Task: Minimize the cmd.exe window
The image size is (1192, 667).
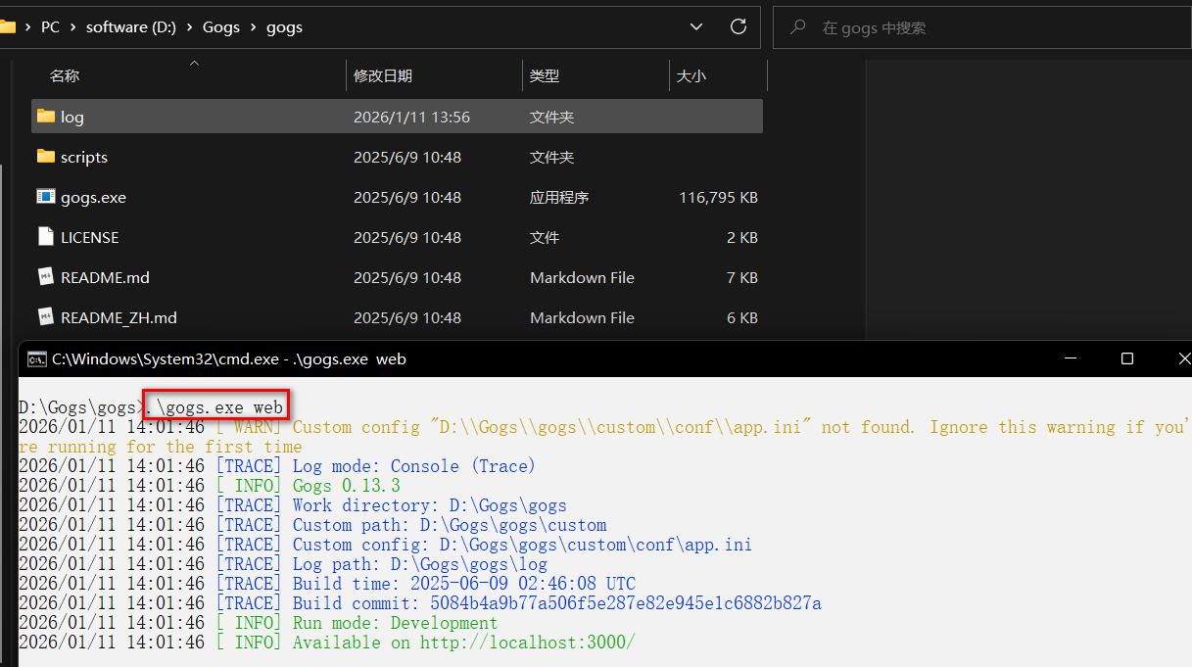Action: click(1072, 359)
